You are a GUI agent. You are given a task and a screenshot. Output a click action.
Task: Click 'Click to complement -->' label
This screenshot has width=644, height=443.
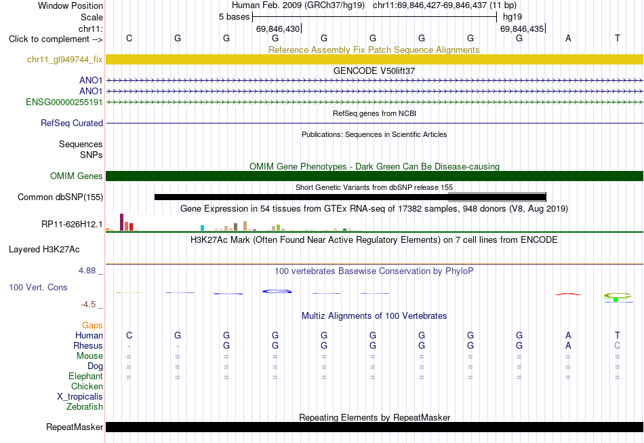click(x=56, y=39)
